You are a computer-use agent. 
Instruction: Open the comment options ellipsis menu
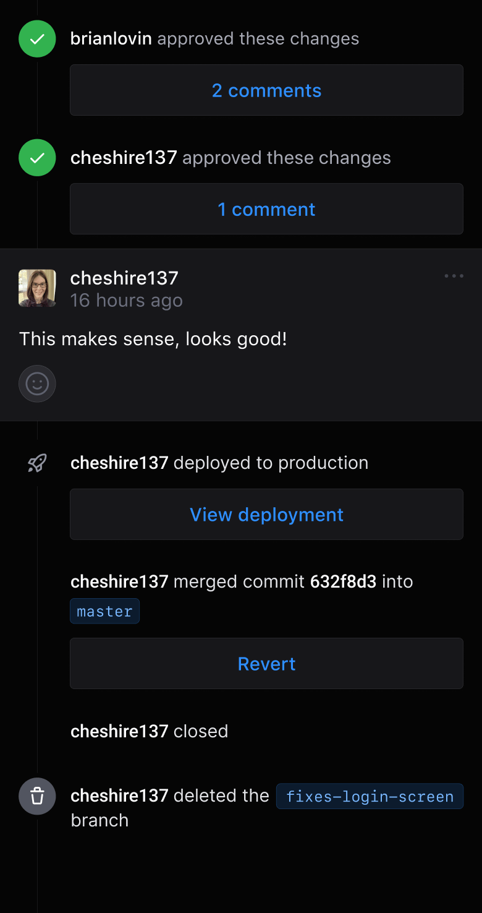point(454,276)
